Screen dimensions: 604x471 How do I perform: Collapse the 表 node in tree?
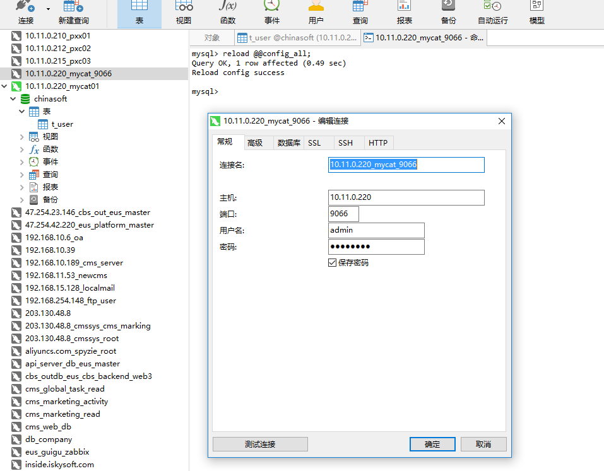pyautogui.click(x=22, y=112)
